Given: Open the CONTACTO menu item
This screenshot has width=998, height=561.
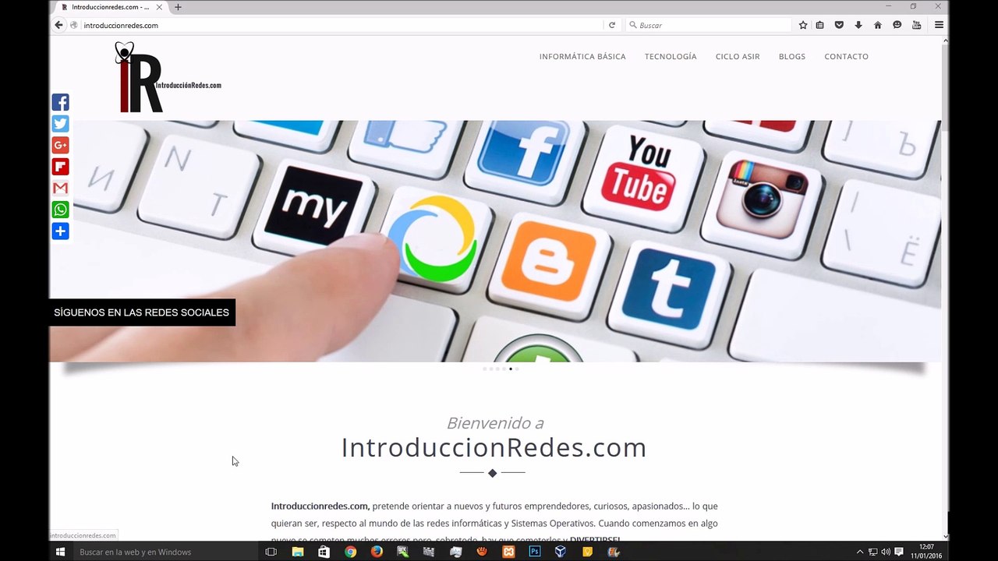Looking at the screenshot, I should [x=846, y=56].
